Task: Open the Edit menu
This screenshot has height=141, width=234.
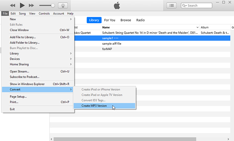Action: point(13,14)
